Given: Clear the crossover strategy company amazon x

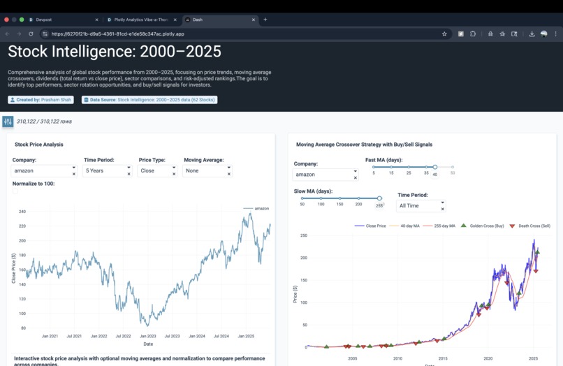Looking at the screenshot, I should click(x=355, y=178).
